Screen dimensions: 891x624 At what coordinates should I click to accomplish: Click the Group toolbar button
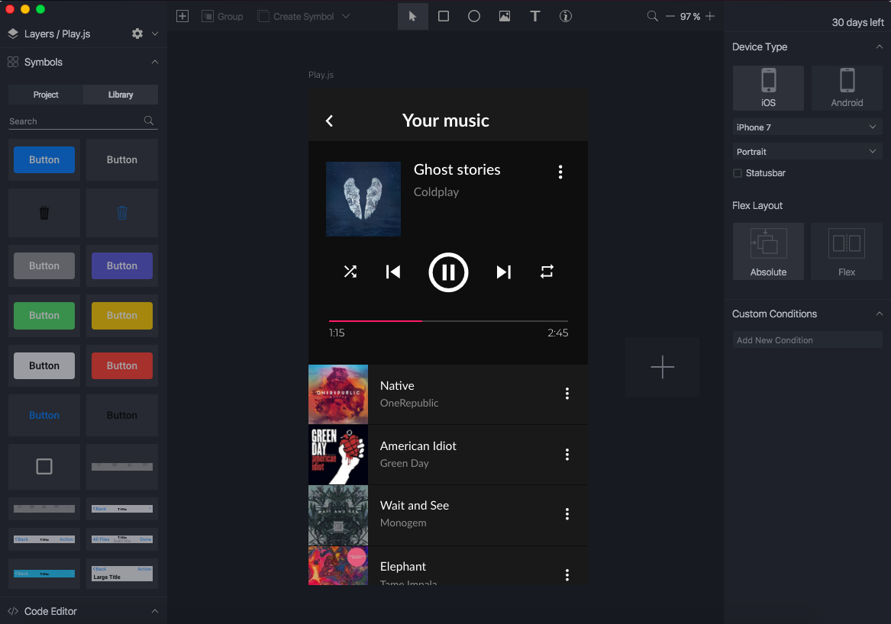click(222, 17)
